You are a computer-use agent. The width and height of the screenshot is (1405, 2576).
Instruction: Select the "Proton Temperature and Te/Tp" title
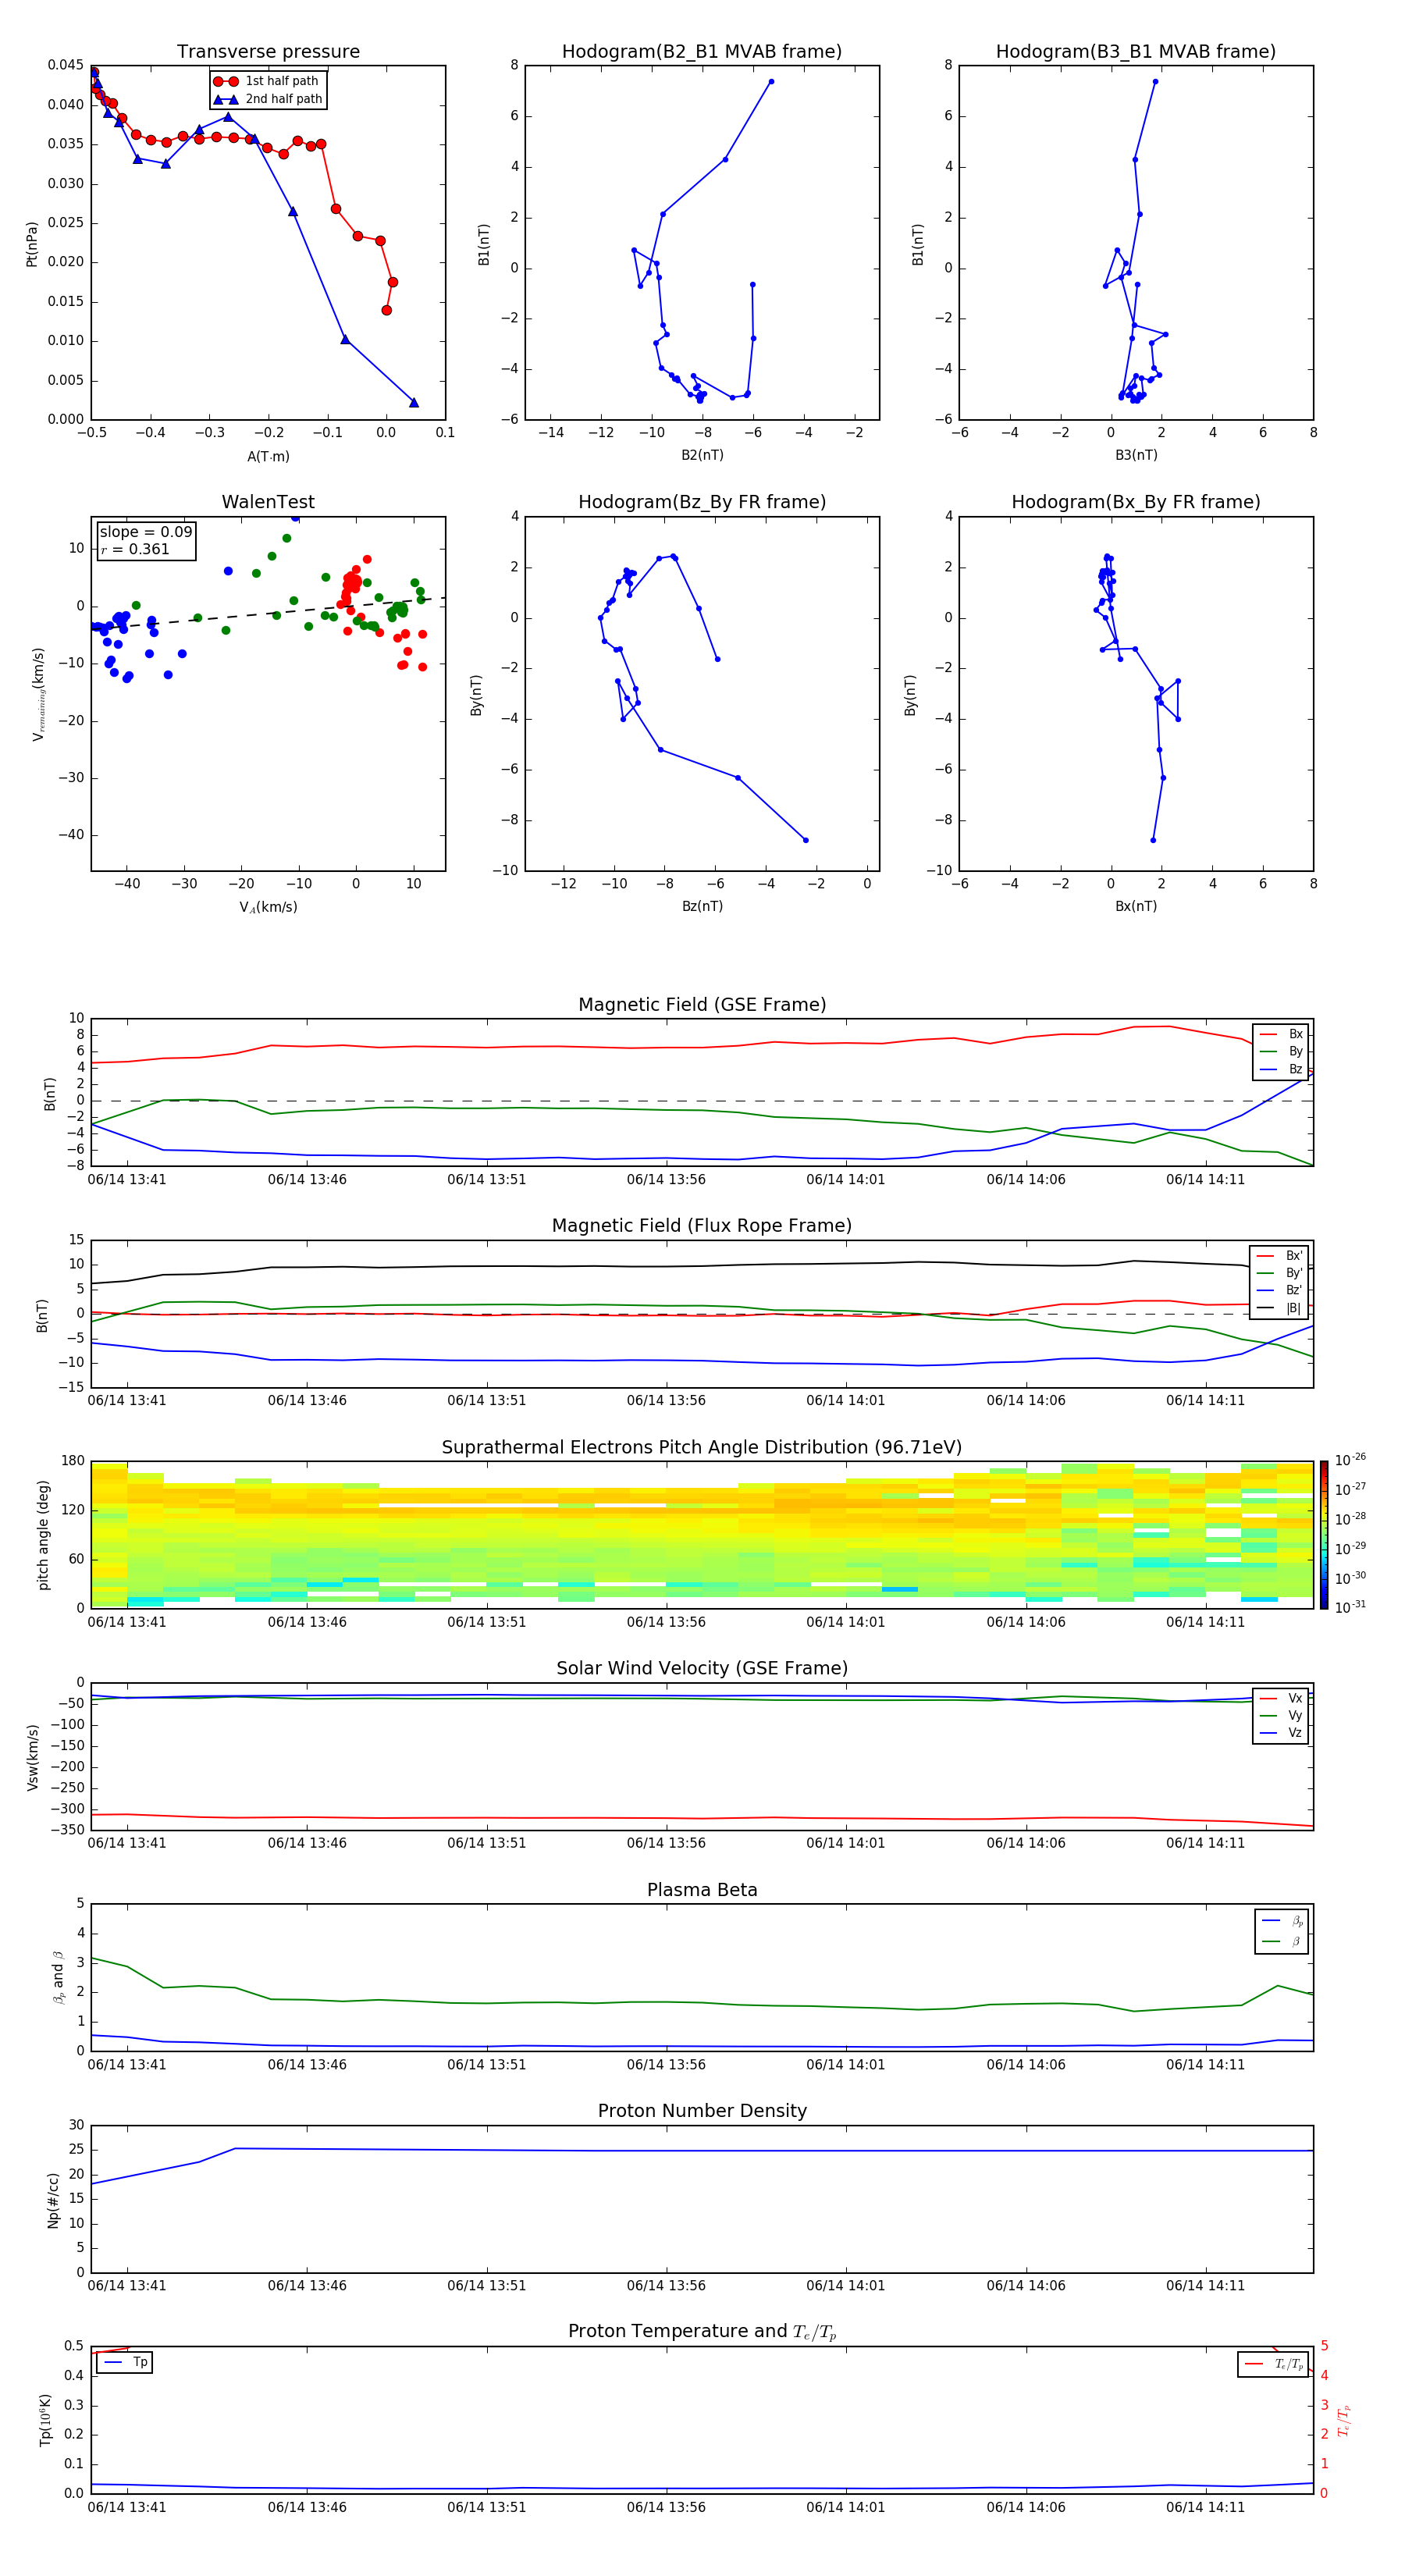702,2332
